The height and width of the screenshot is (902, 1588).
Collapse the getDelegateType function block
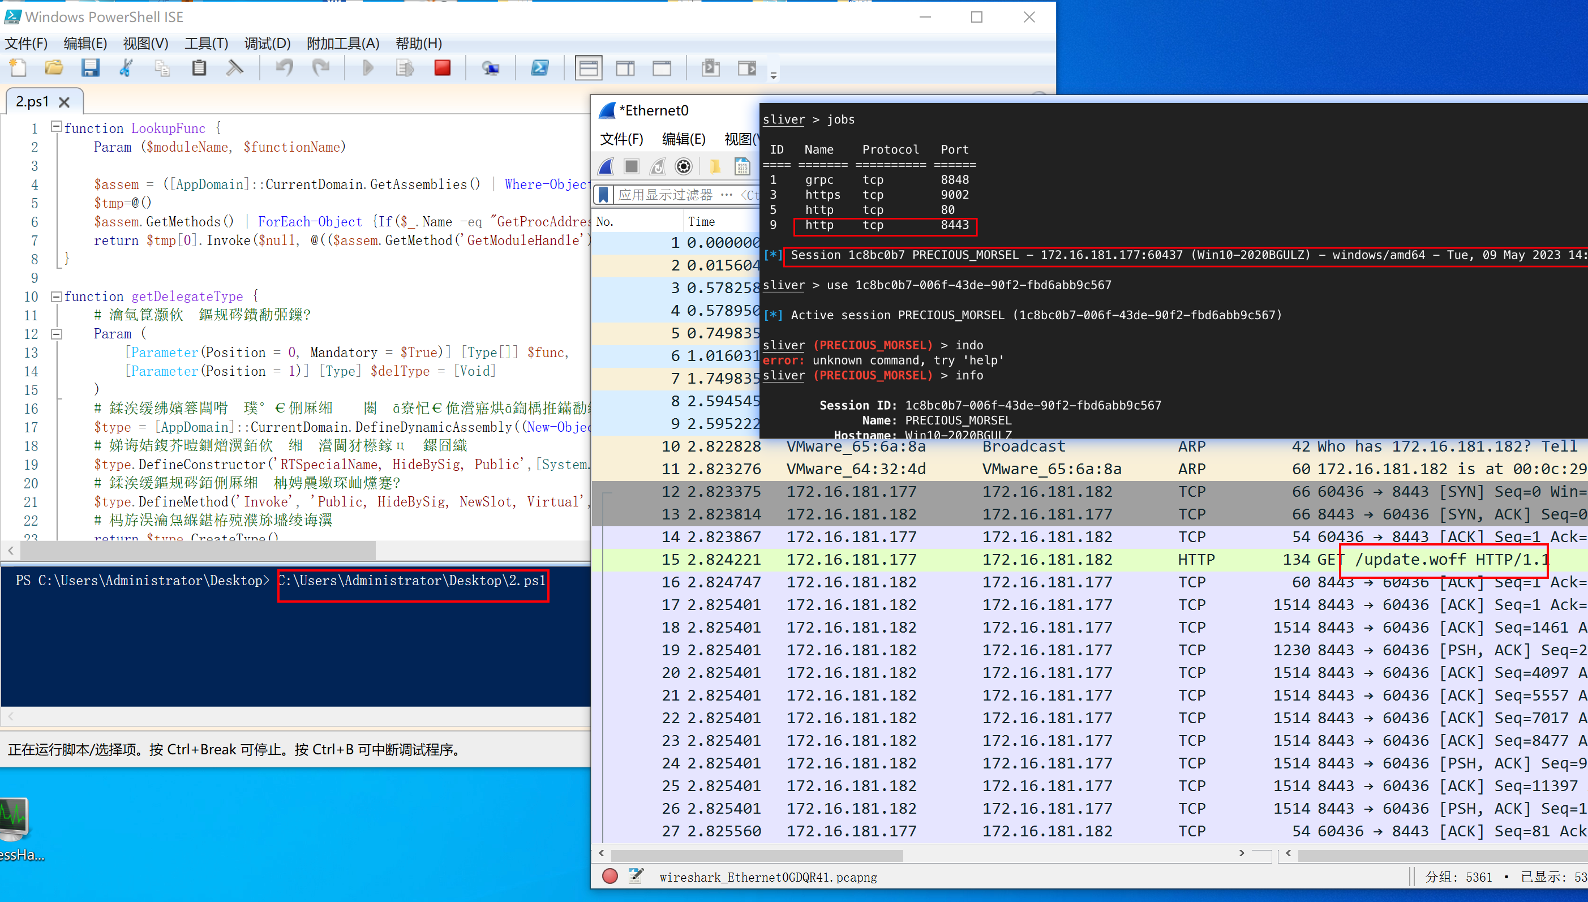(57, 296)
